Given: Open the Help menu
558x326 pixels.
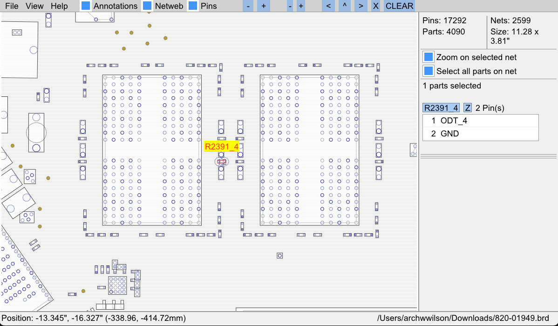Looking at the screenshot, I should (x=59, y=6).
